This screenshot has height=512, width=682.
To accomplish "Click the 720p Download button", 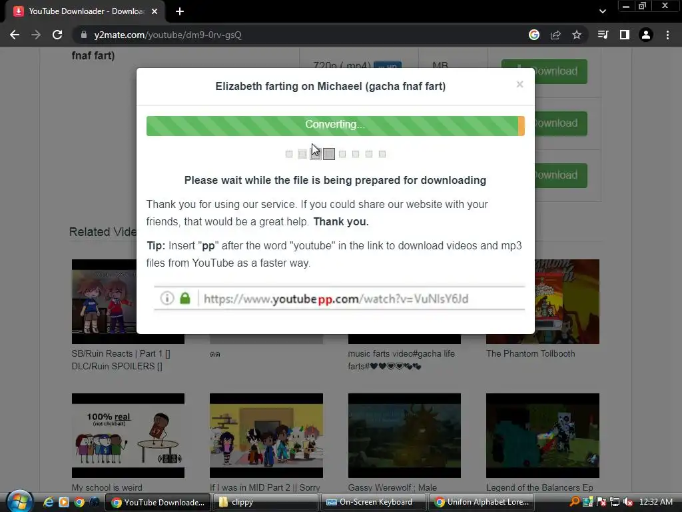I will (561, 71).
